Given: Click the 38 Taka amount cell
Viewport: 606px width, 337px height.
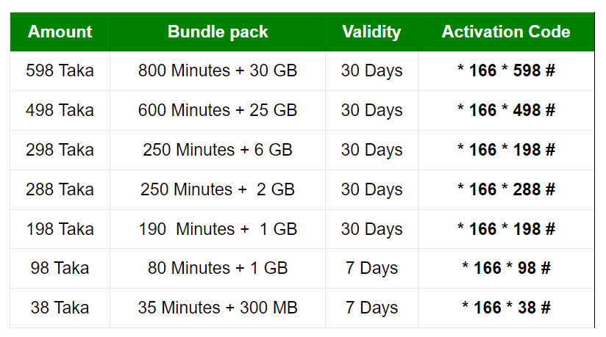Looking at the screenshot, I should 60,308.
